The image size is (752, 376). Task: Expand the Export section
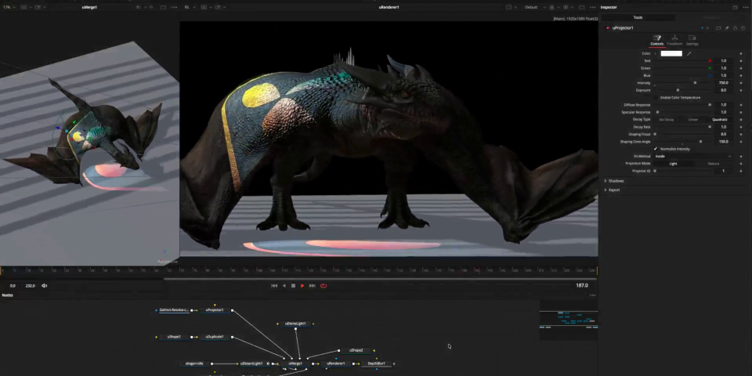click(613, 190)
